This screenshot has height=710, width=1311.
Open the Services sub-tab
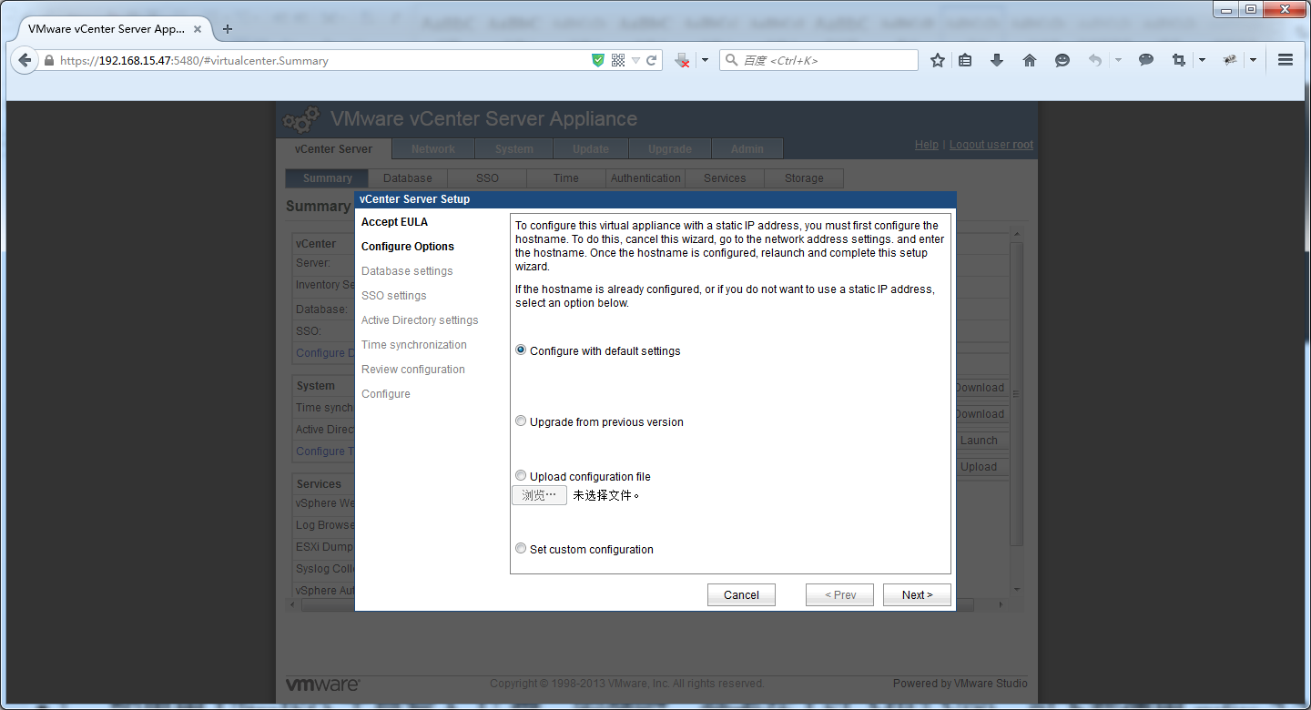[x=725, y=178]
